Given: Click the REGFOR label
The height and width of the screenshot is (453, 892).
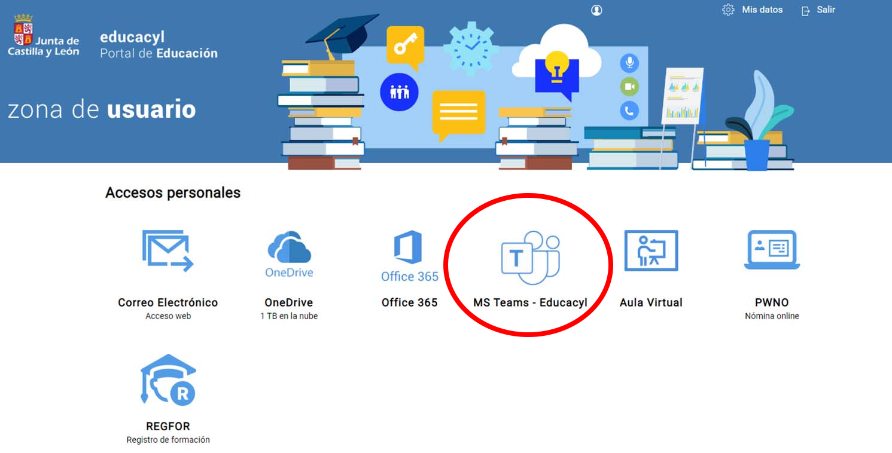Looking at the screenshot, I should [168, 426].
